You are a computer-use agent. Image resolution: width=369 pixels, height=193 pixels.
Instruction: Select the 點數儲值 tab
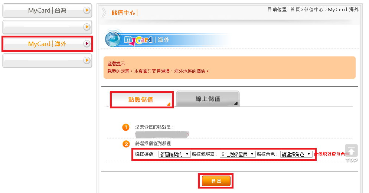click(x=141, y=99)
